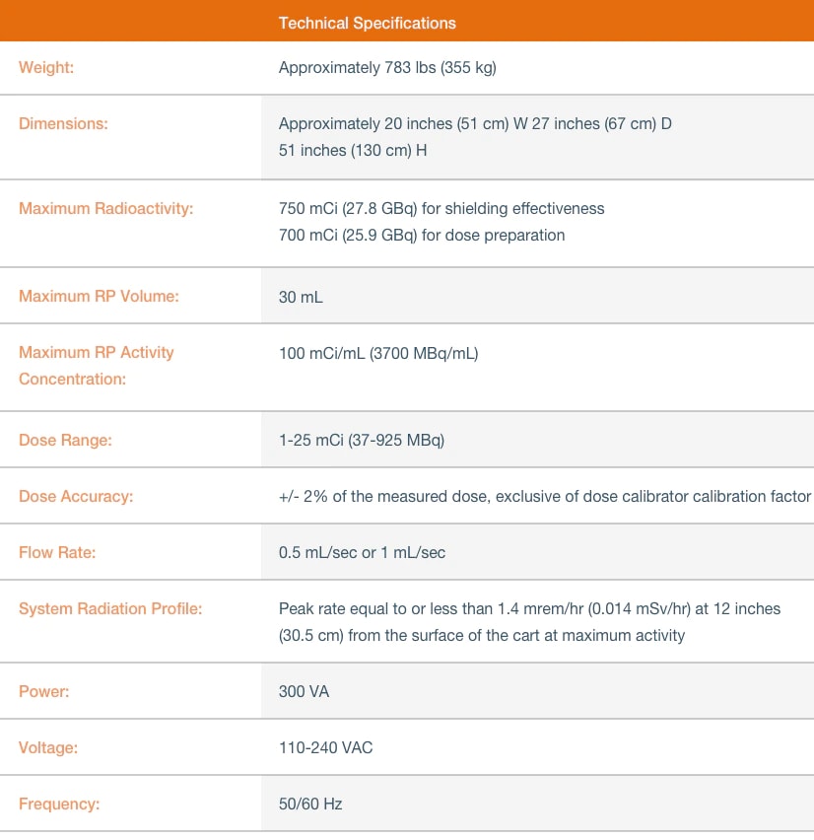Select the 50/60 Hz frequency value

310,805
